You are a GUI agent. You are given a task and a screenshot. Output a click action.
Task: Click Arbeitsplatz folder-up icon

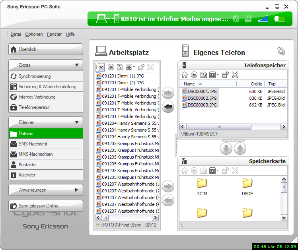pos(120,67)
